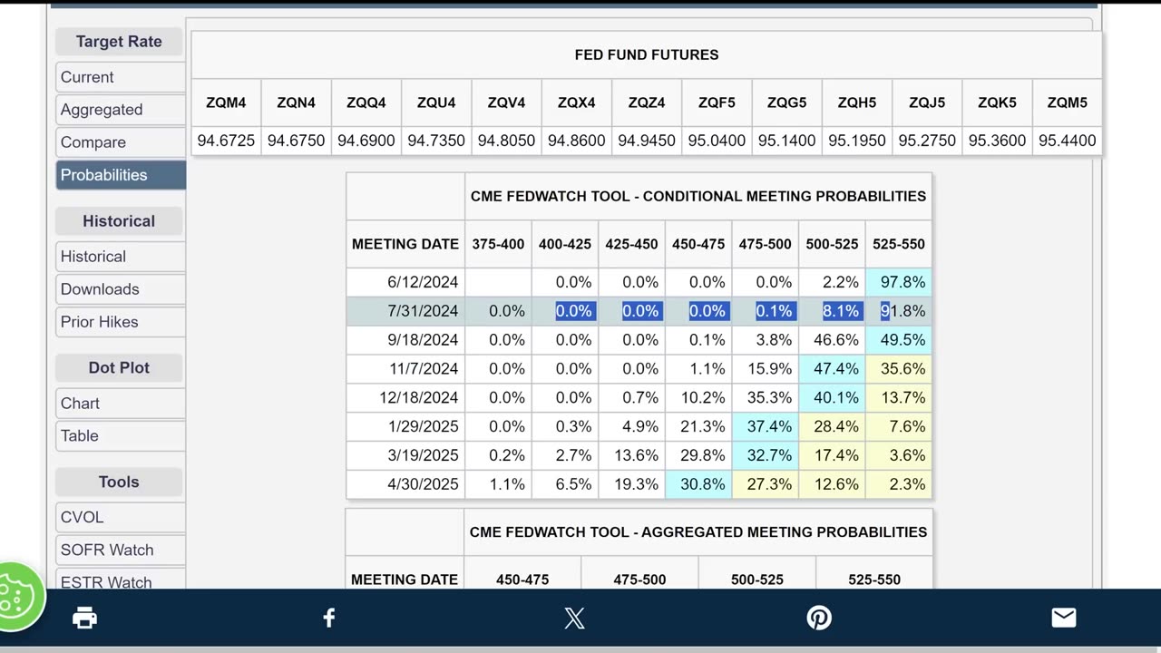Click the print icon in the share bar
Screen dimensions: 1161x653
84,619
